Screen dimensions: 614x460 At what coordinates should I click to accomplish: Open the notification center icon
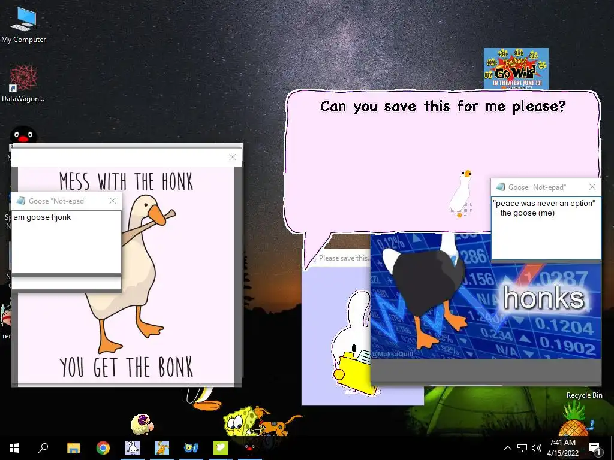(595, 449)
